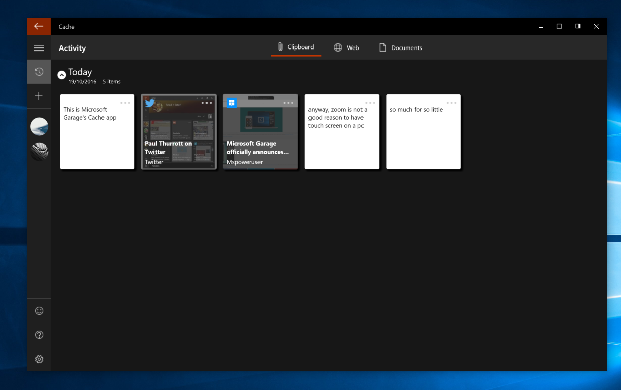Click the plus icon to add new
The height and width of the screenshot is (390, 621).
tap(39, 96)
